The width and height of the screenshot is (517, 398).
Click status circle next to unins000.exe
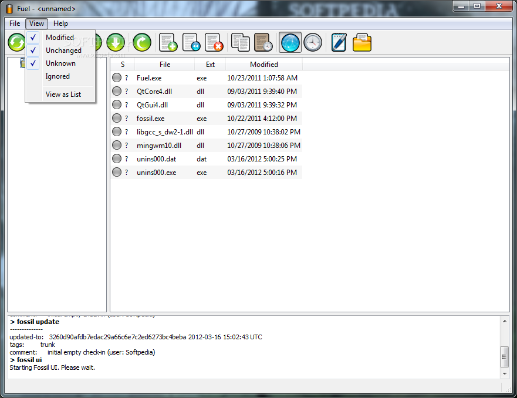[x=117, y=172]
